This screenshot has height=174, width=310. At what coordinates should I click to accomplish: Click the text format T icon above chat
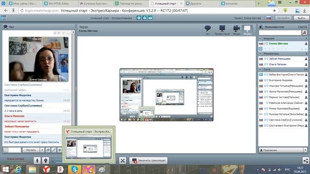63,33
